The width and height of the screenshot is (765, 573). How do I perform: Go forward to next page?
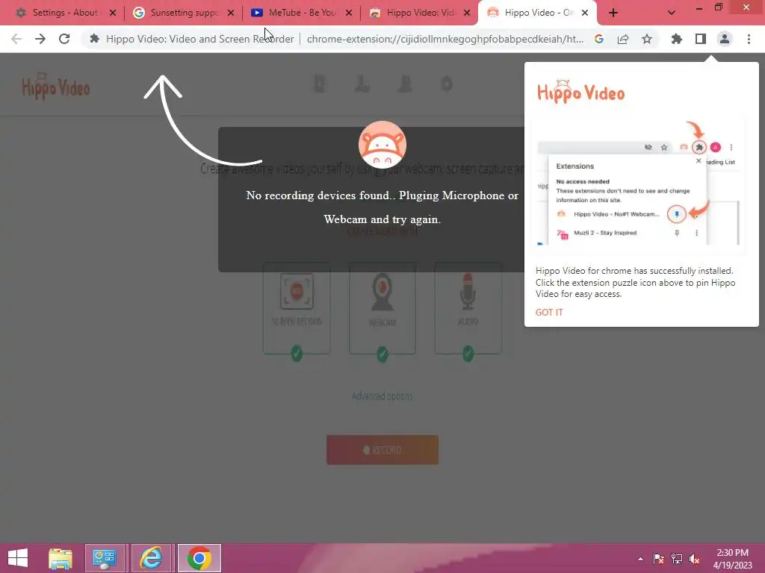point(40,39)
